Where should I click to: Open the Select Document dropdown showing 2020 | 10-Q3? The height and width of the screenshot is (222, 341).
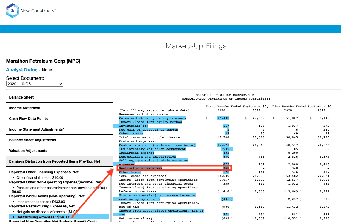35,84
